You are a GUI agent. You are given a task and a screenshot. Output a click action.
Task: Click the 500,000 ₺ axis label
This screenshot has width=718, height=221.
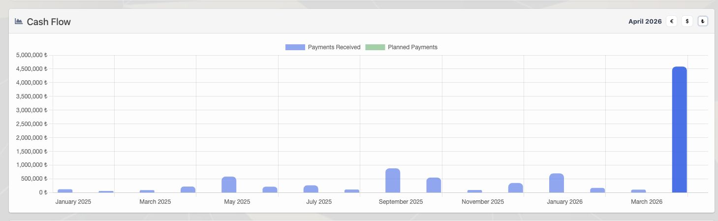[34, 179]
